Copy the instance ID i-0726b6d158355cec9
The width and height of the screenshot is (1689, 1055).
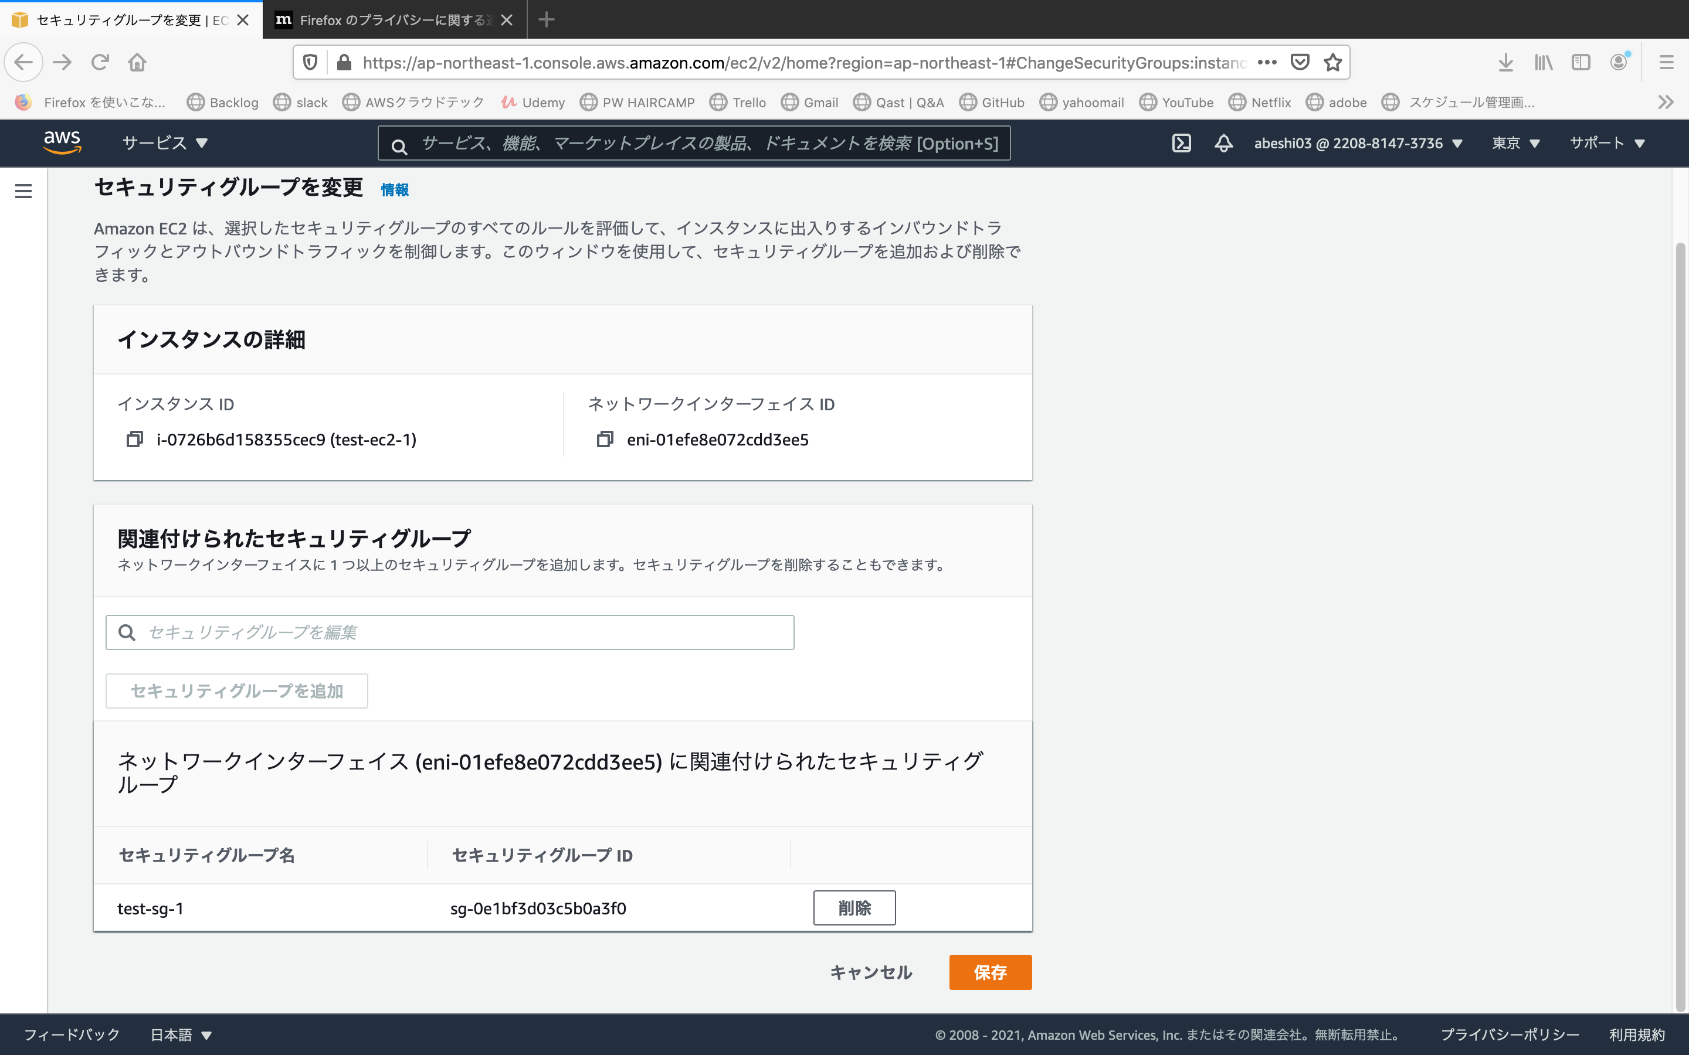point(134,440)
